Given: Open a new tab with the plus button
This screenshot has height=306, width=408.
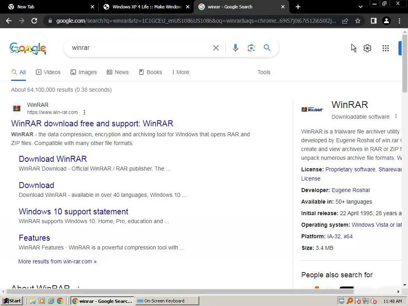Looking at the screenshot, I should click(298, 7).
